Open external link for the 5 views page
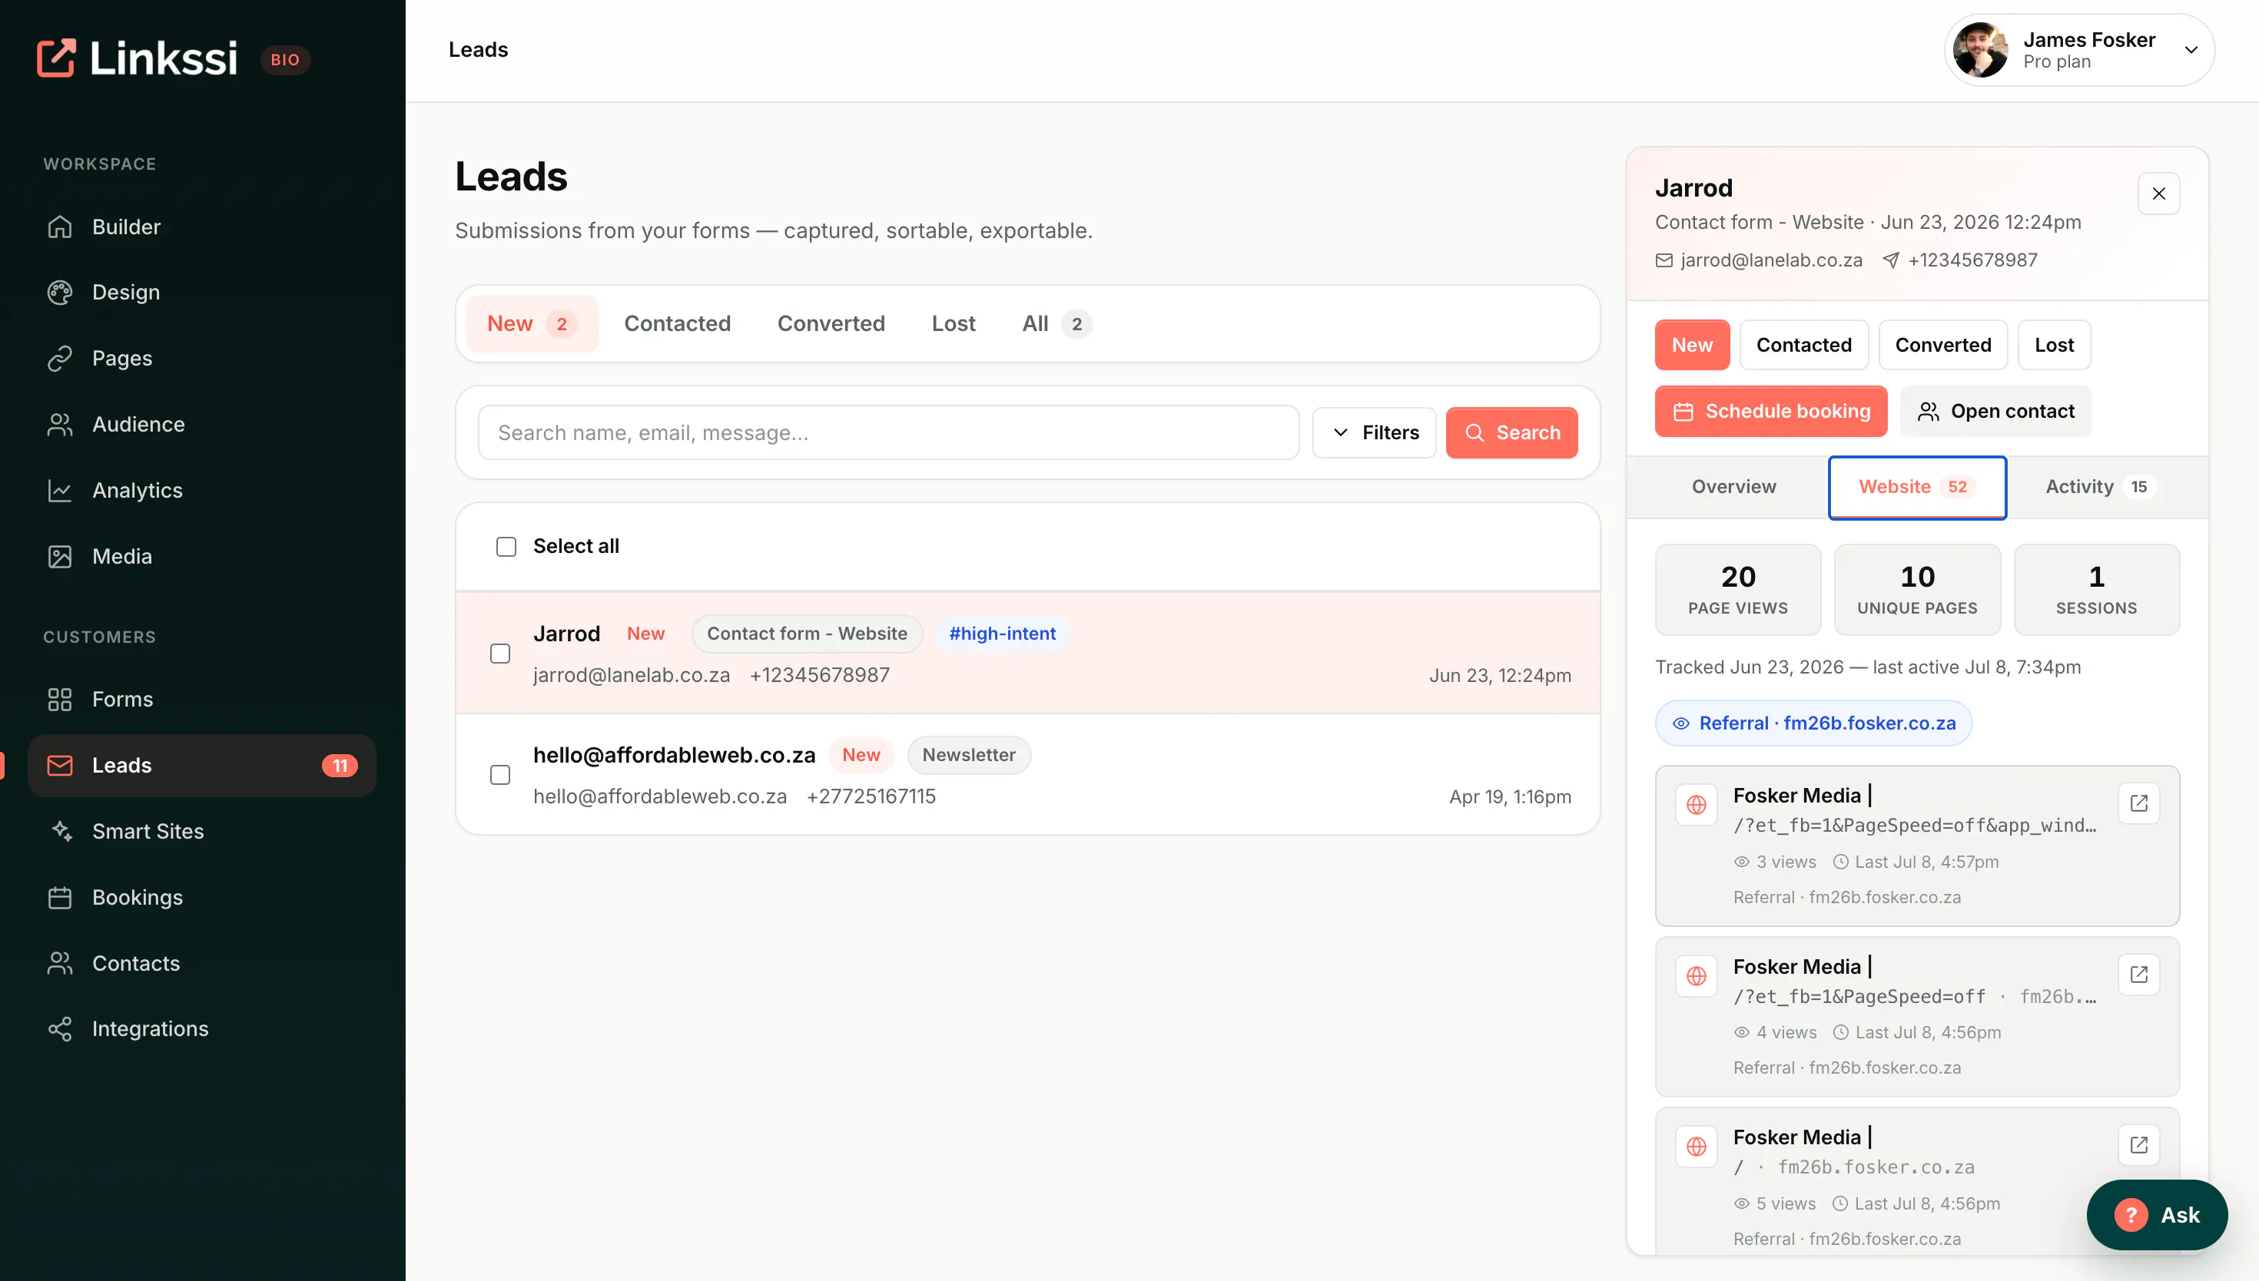The width and height of the screenshot is (2259, 1281). 2138,1146
